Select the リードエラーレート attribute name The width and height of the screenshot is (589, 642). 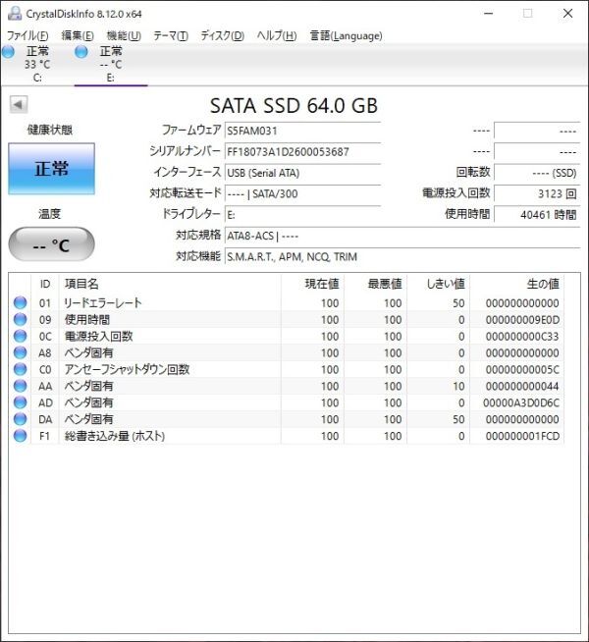(103, 303)
